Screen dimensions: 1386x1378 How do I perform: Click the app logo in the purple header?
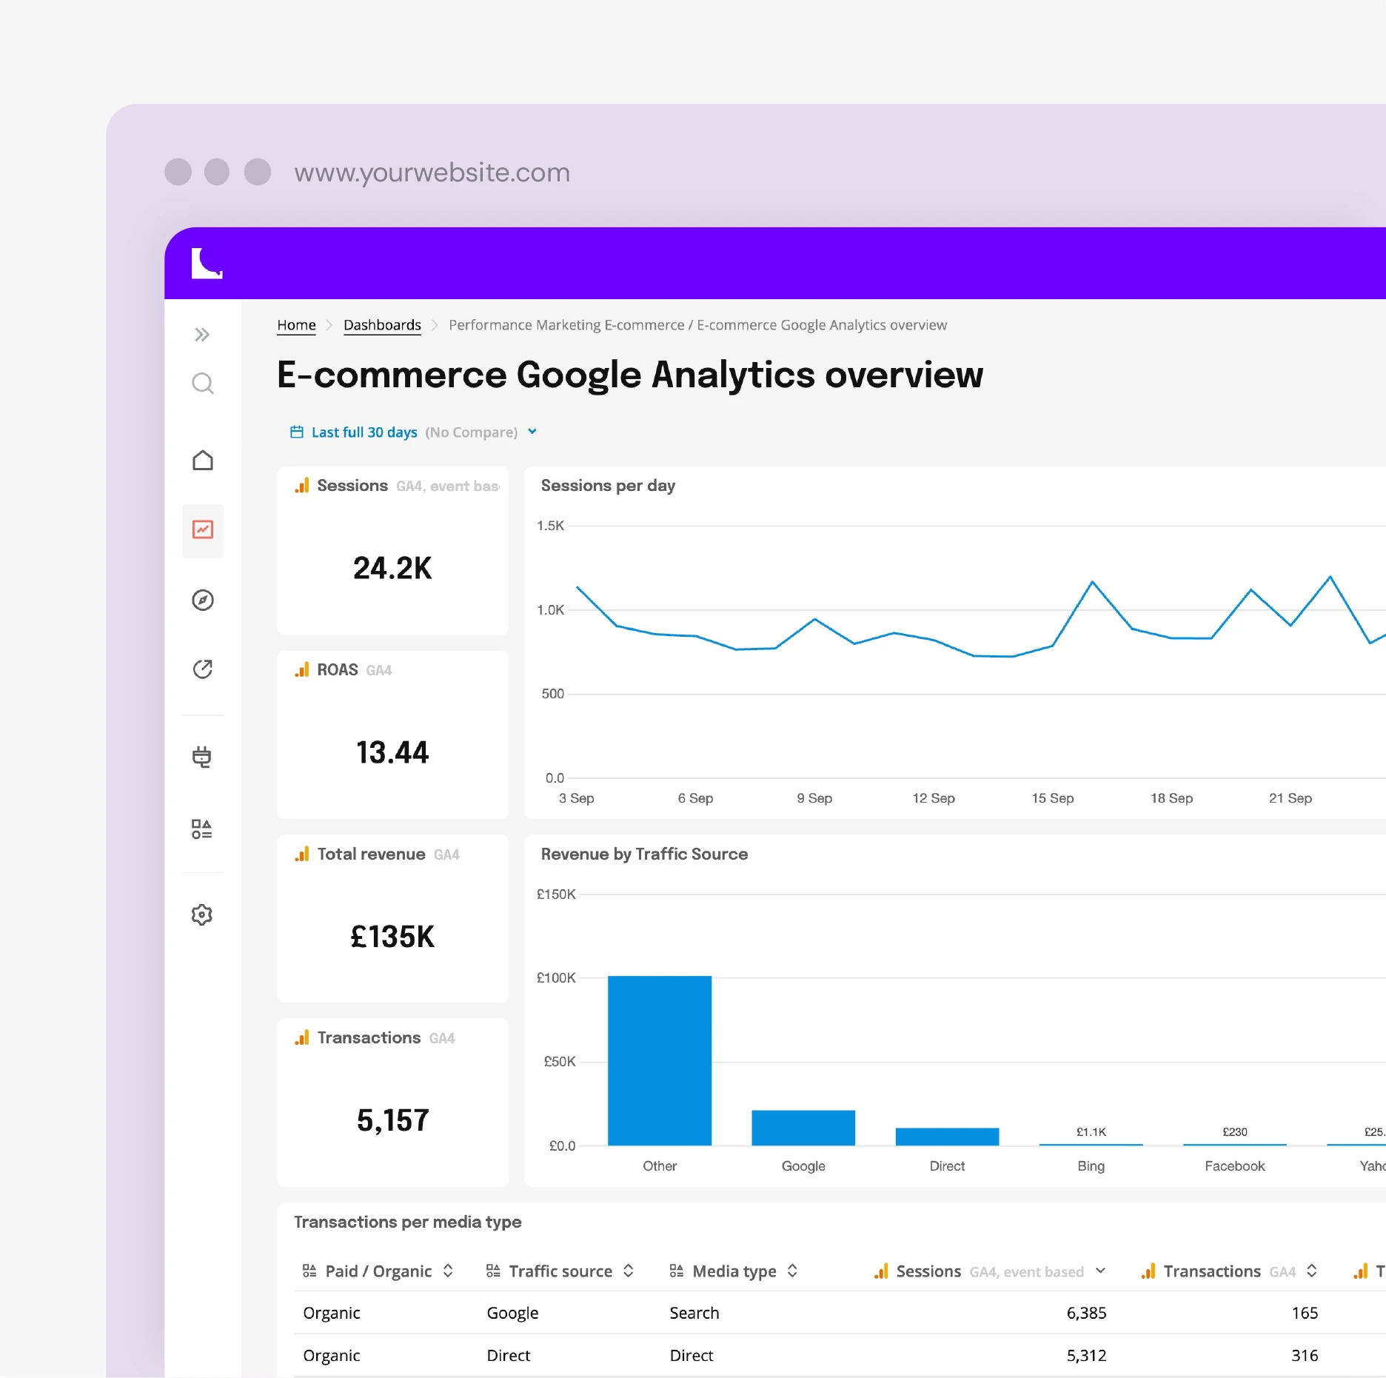click(x=207, y=264)
